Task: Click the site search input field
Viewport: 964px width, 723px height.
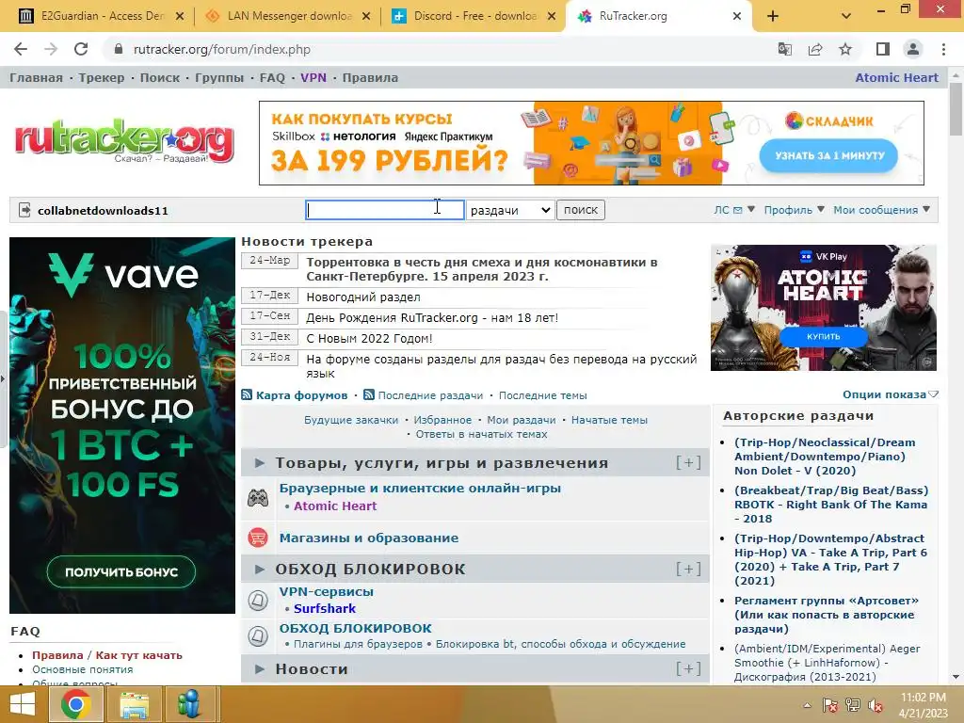Action: (385, 210)
